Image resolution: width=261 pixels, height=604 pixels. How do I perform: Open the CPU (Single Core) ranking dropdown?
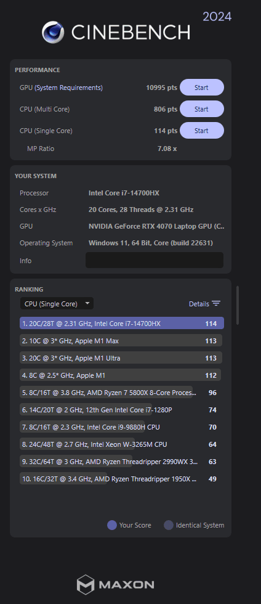pos(57,304)
